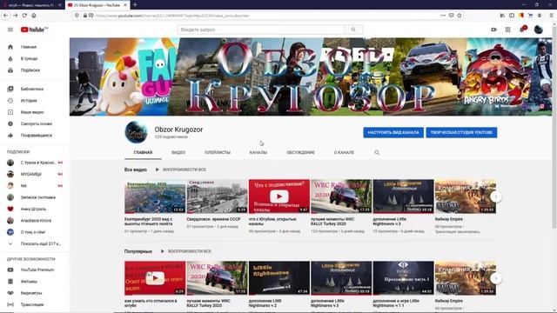Open the notifications bell
The height and width of the screenshot is (313, 557).
(522, 30)
